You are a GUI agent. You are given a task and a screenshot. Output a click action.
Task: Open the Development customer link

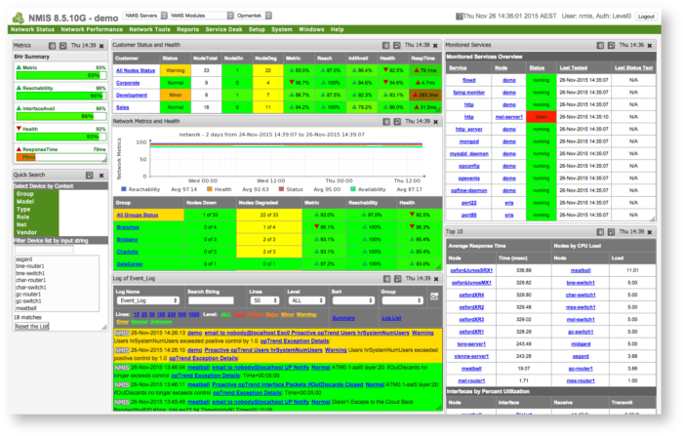coord(132,95)
